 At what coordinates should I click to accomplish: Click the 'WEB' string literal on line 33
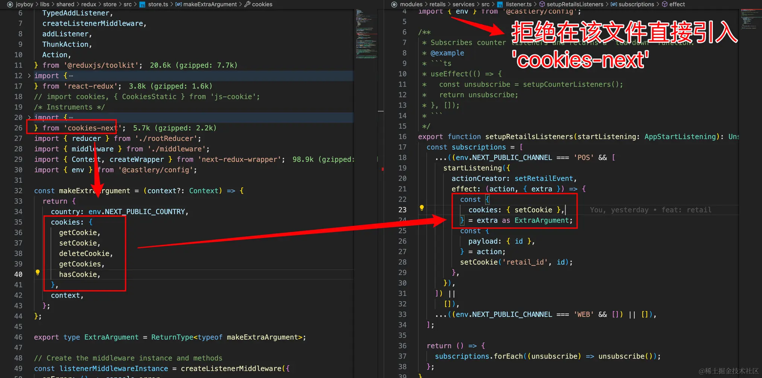[584, 314]
